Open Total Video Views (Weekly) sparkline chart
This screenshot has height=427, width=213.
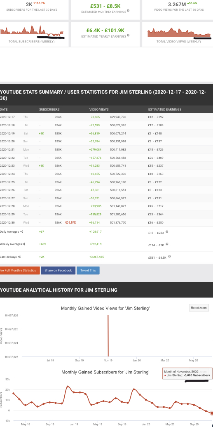pyautogui.click(x=179, y=32)
